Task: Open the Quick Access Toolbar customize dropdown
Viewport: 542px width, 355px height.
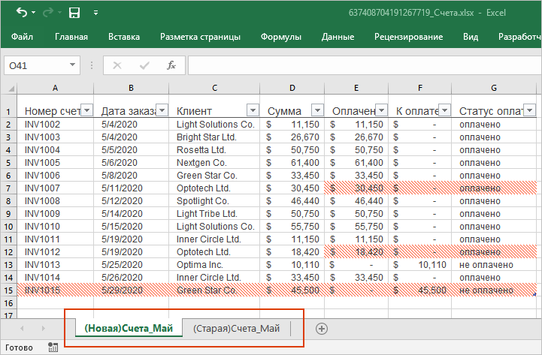Action: click(x=95, y=14)
